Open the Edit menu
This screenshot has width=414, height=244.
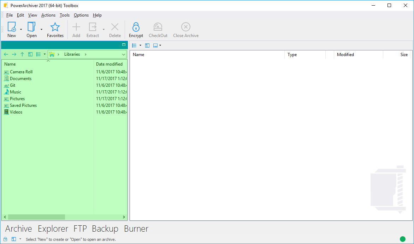point(20,15)
